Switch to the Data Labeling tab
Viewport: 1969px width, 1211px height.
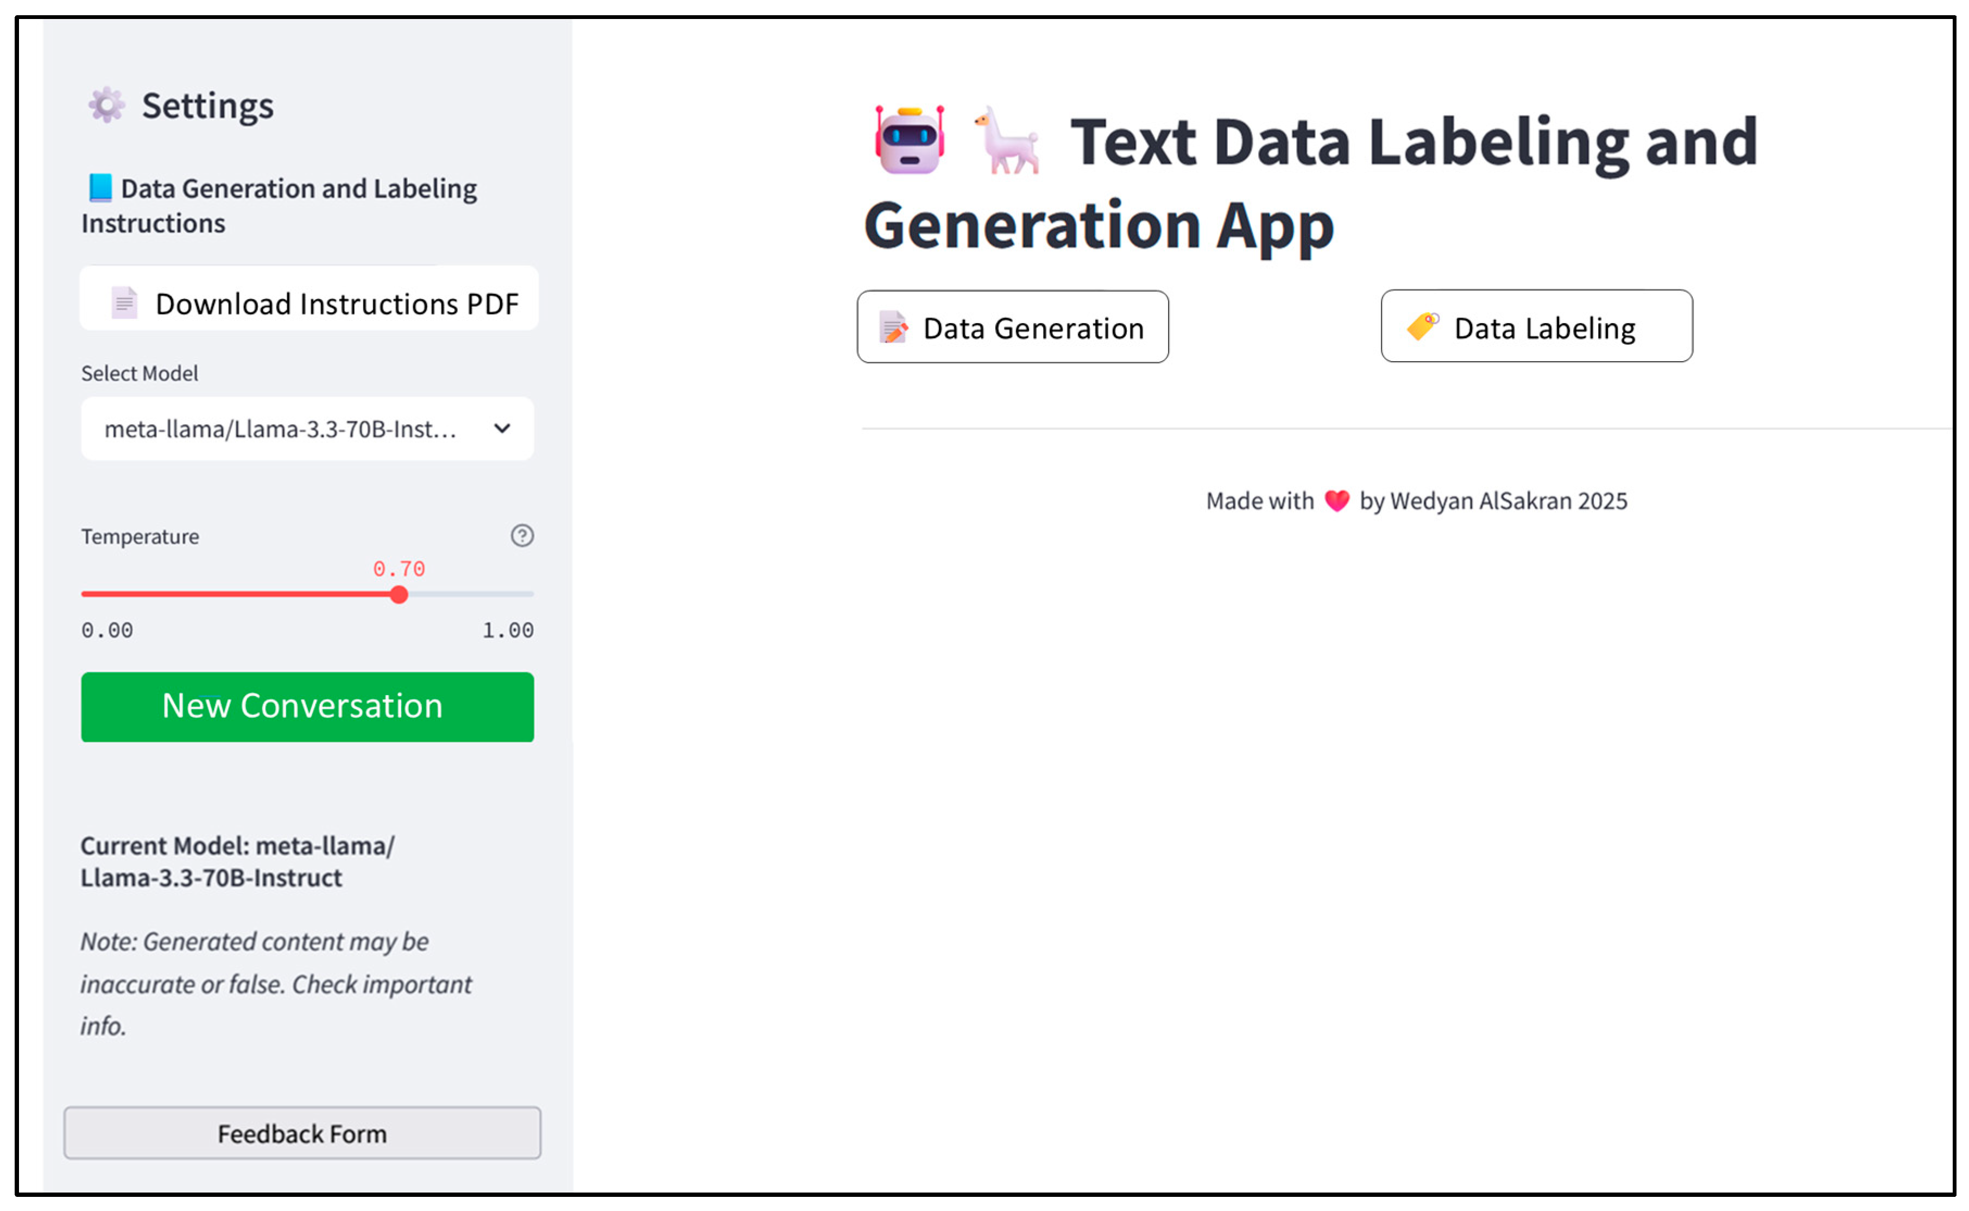(x=1536, y=326)
